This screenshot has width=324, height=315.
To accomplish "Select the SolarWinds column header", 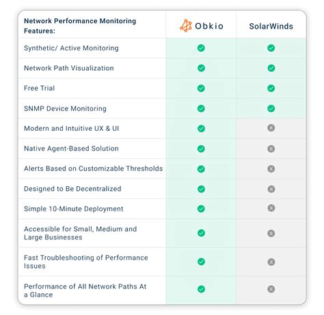I will click(271, 26).
